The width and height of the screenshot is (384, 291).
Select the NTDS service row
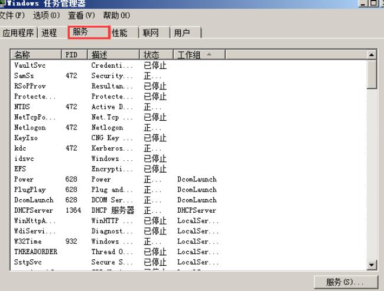pos(188,107)
